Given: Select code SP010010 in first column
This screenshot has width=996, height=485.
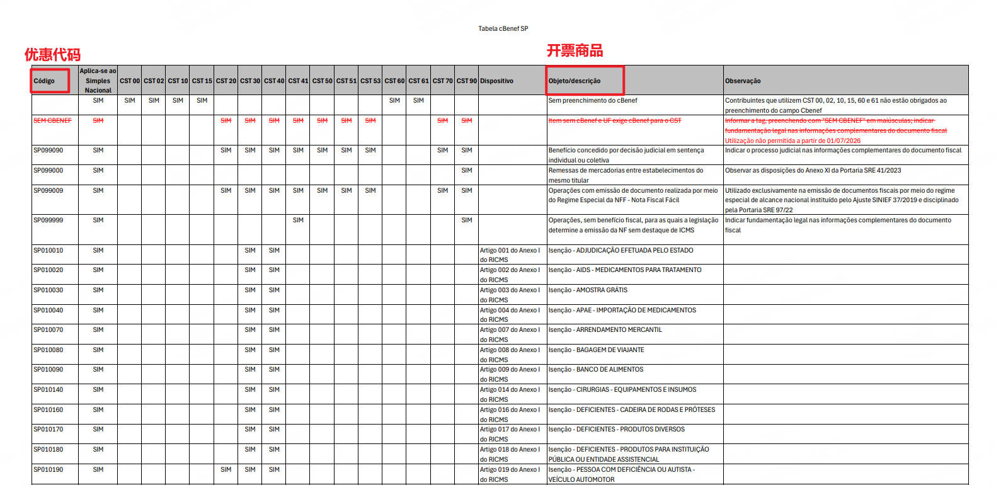Looking at the screenshot, I should (x=48, y=251).
